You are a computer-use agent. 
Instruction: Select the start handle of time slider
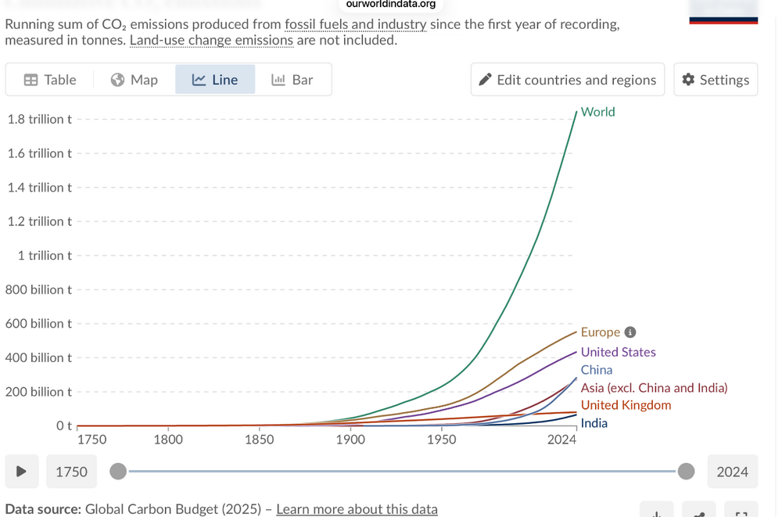pyautogui.click(x=118, y=471)
